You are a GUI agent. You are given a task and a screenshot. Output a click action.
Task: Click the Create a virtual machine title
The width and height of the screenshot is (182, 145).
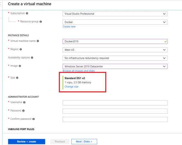tap(29, 4)
